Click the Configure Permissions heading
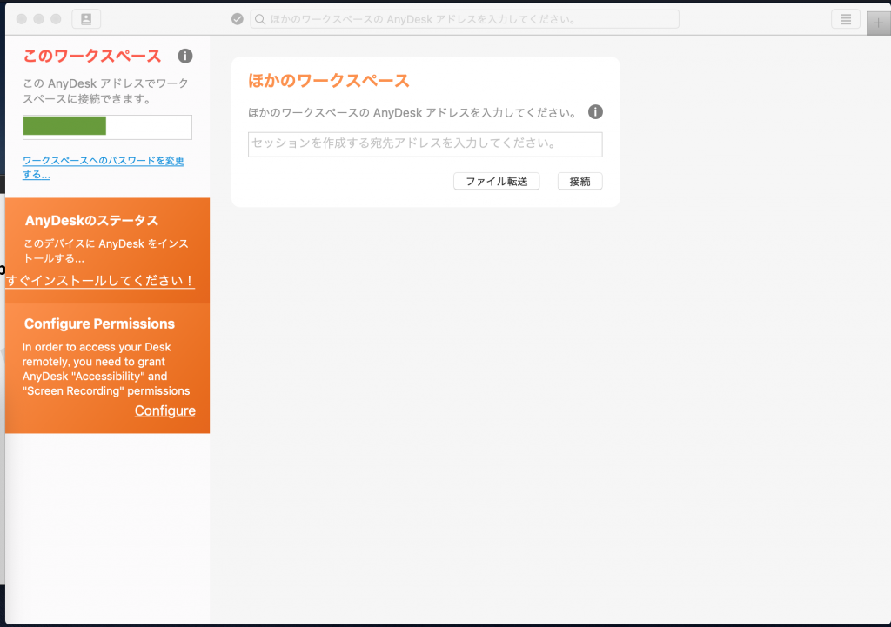Screen dimensions: 891x627 (x=99, y=324)
